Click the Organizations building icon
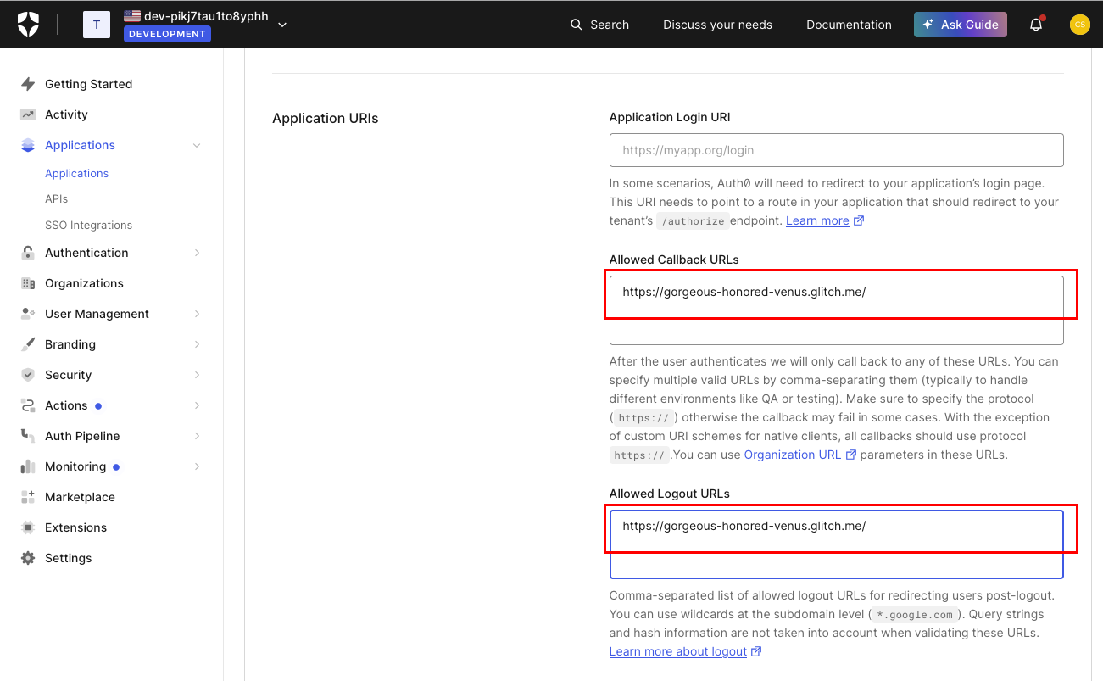 click(x=28, y=283)
